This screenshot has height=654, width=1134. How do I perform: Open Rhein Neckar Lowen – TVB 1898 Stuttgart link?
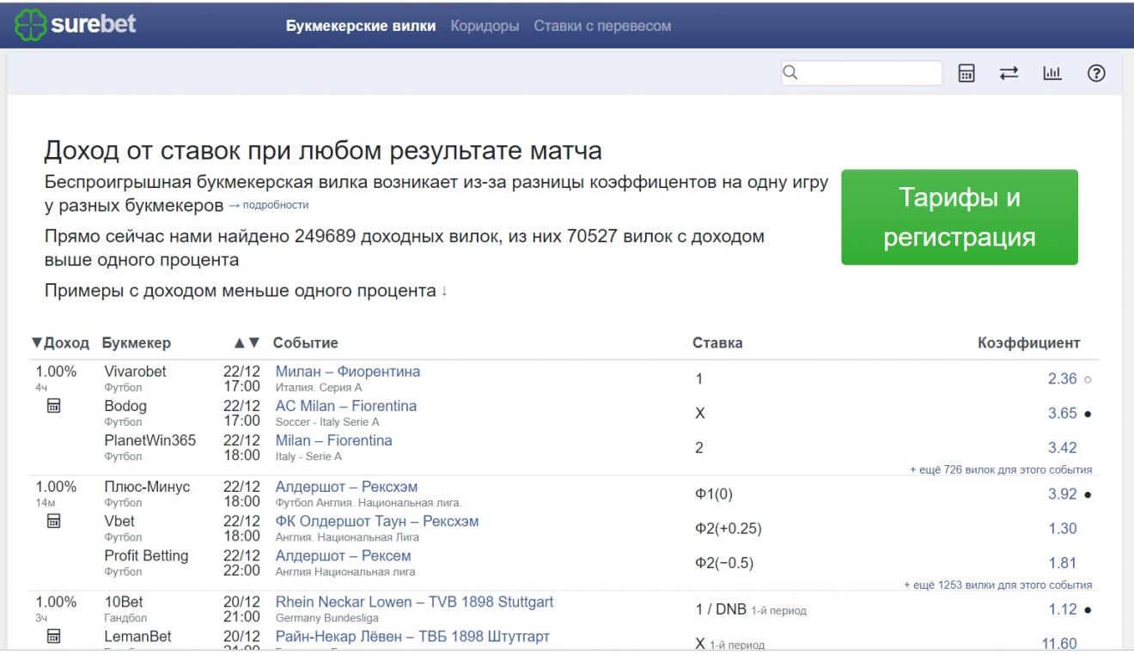coord(414,602)
